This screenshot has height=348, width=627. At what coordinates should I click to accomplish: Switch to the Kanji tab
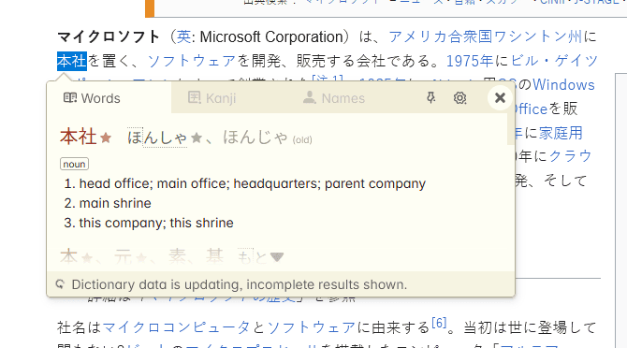[211, 98]
